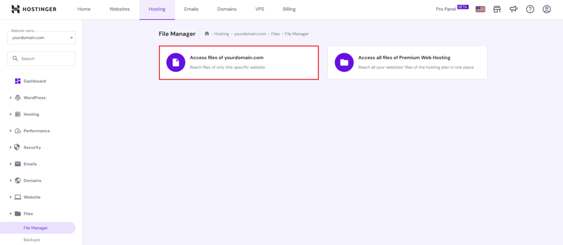The image size is (563, 245).
Task: Click the Hostinger logo
Action: (x=34, y=9)
